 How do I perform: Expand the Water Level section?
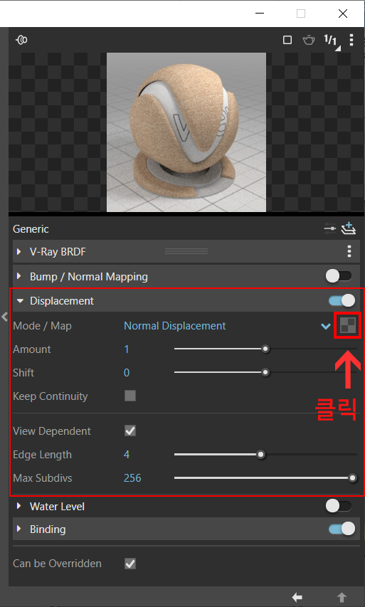coord(18,506)
